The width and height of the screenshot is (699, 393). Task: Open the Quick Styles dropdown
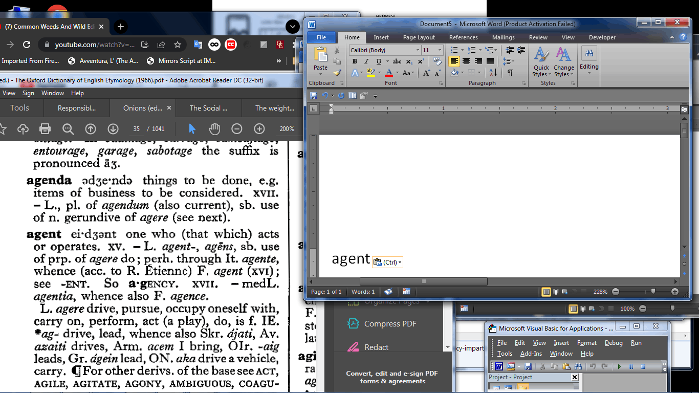(x=541, y=62)
